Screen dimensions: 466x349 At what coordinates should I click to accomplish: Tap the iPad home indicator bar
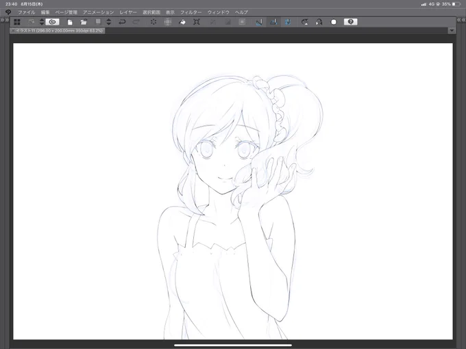(x=233, y=345)
